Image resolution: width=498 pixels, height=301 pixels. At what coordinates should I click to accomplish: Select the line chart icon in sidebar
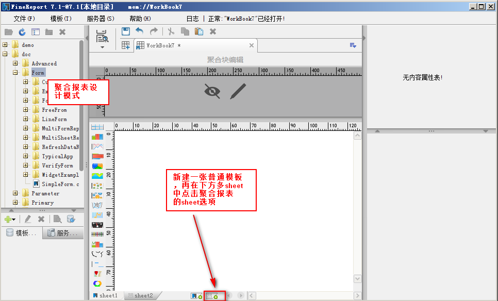pos(97,147)
